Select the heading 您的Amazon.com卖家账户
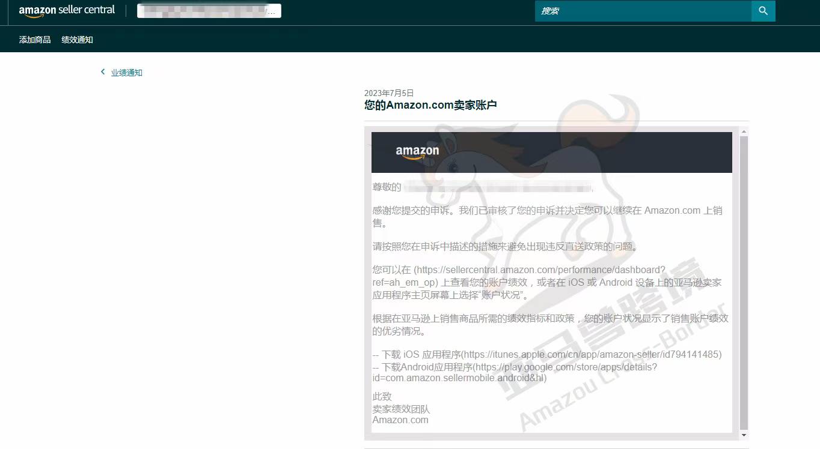This screenshot has width=820, height=449. point(430,105)
